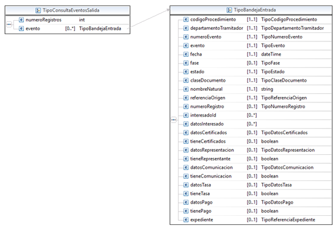This screenshot has height=228, width=336.
Task: Click the fase element icon
Action: click(x=186, y=63)
